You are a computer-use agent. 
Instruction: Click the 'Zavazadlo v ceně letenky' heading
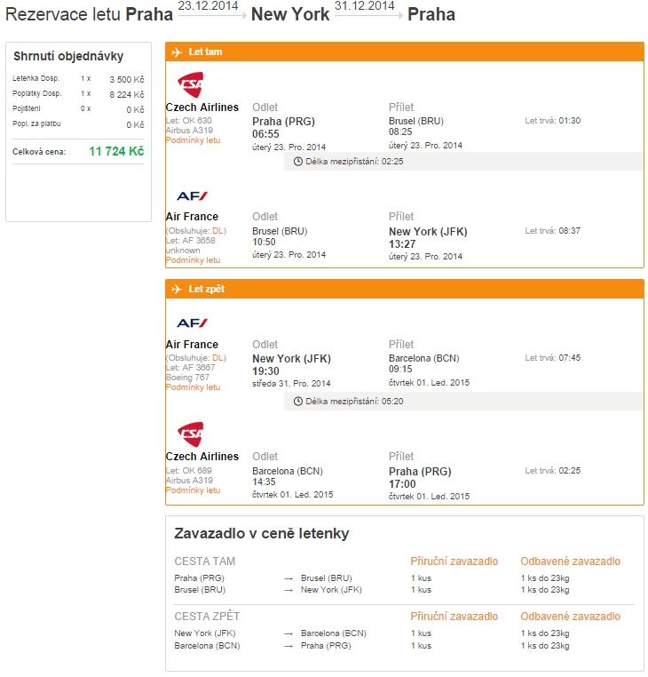click(262, 534)
